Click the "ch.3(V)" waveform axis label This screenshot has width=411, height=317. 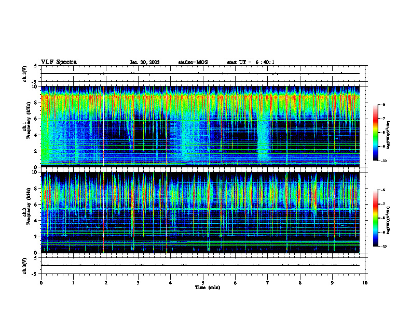coord(25,266)
